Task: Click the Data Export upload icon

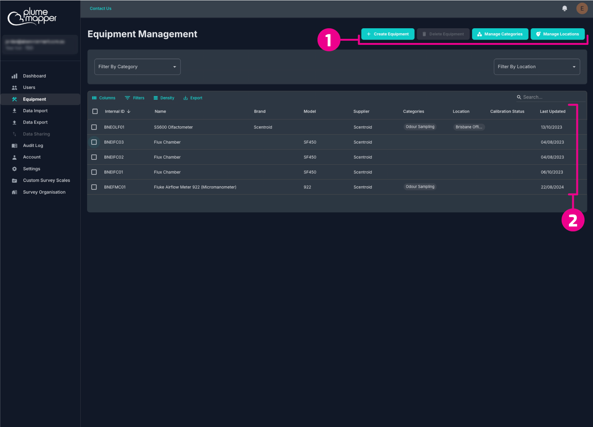Action: [14, 122]
